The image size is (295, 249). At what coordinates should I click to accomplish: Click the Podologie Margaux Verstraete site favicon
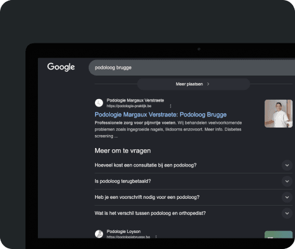99,103
